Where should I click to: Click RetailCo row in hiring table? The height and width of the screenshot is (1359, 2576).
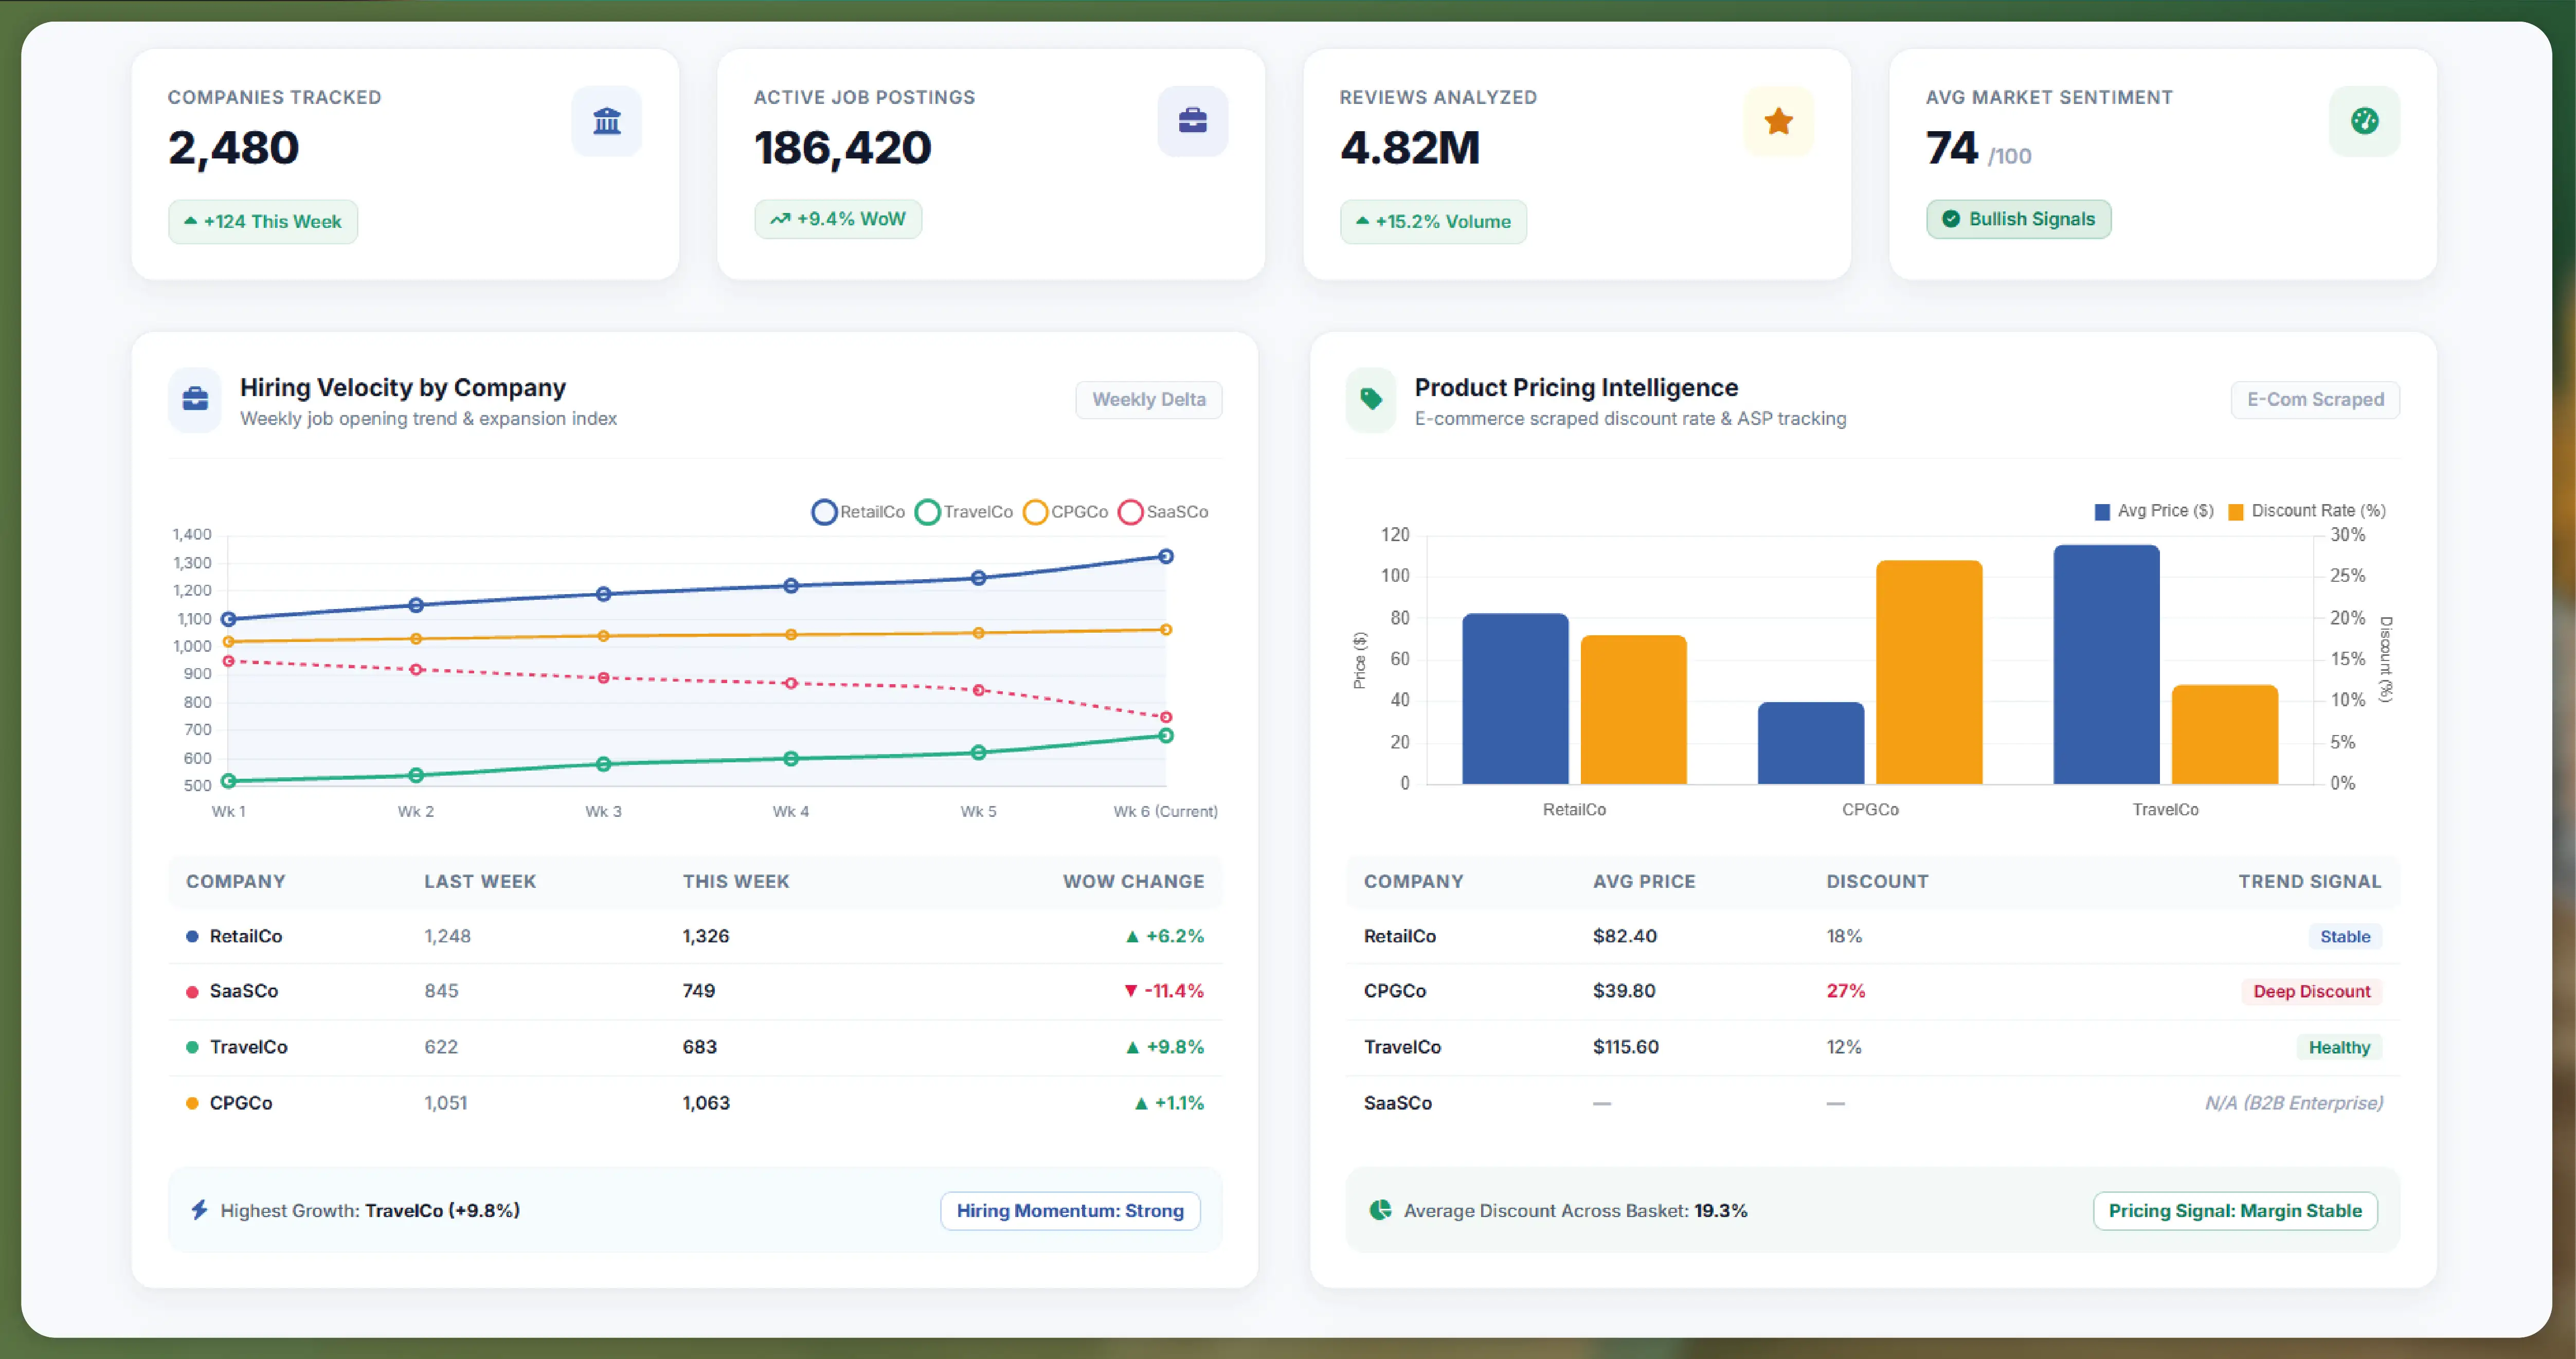[695, 936]
